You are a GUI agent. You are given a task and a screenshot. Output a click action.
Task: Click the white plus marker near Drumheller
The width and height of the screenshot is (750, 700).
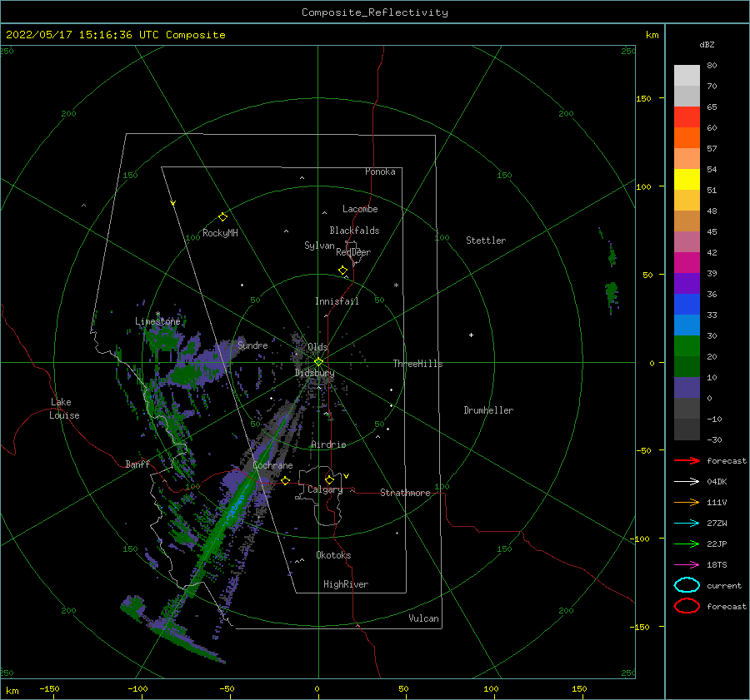[x=471, y=335]
